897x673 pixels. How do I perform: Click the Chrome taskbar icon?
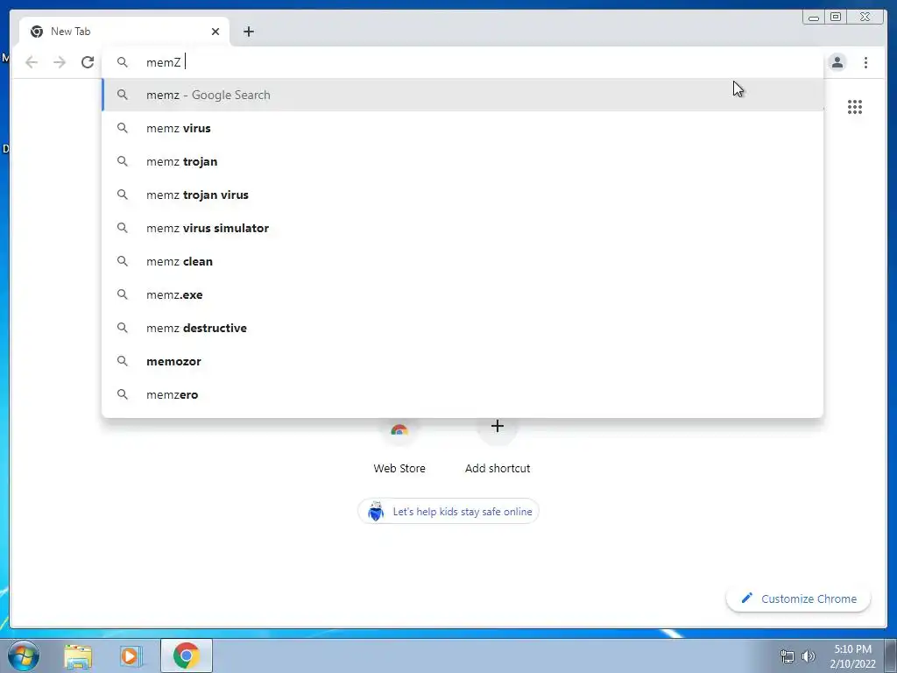click(187, 655)
